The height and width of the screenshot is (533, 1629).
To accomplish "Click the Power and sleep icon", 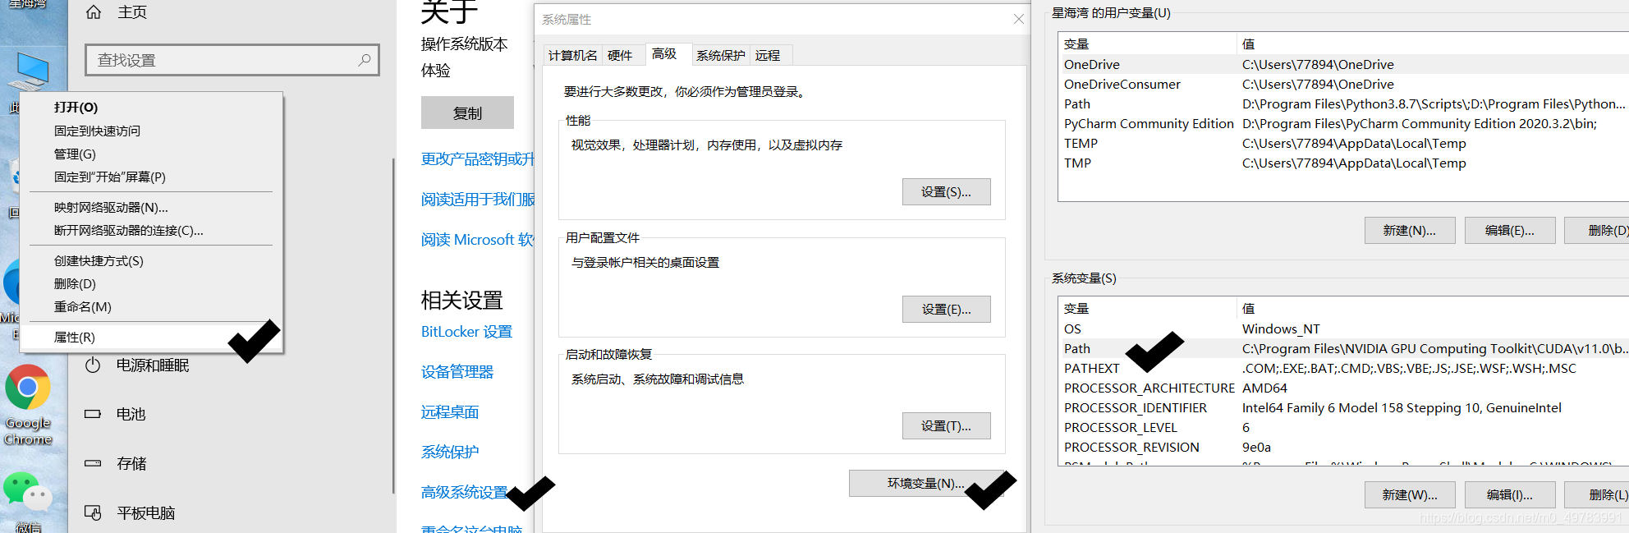I will 93,365.
